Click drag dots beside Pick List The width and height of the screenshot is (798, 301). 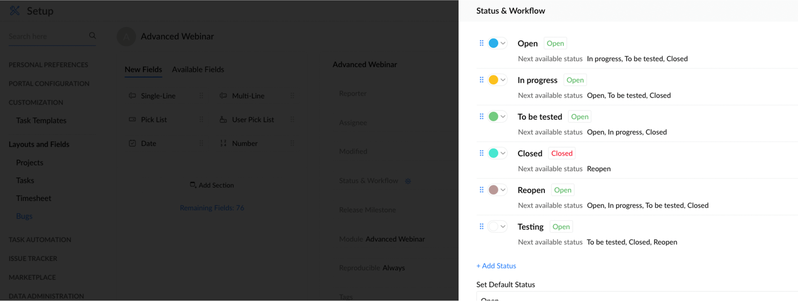(201, 119)
